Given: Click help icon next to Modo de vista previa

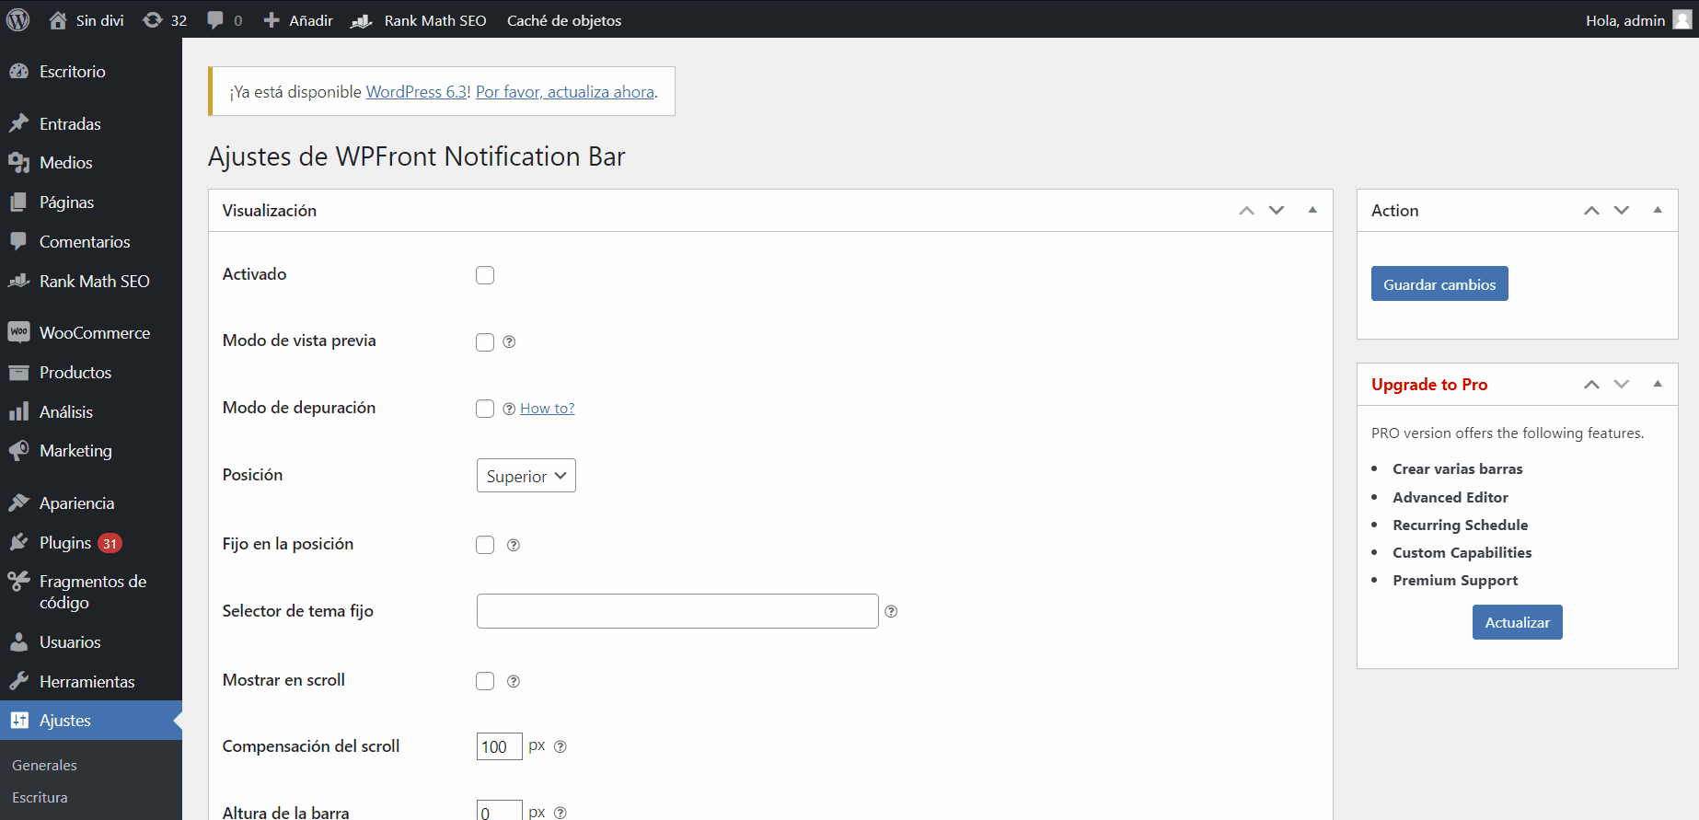Looking at the screenshot, I should pos(509,342).
